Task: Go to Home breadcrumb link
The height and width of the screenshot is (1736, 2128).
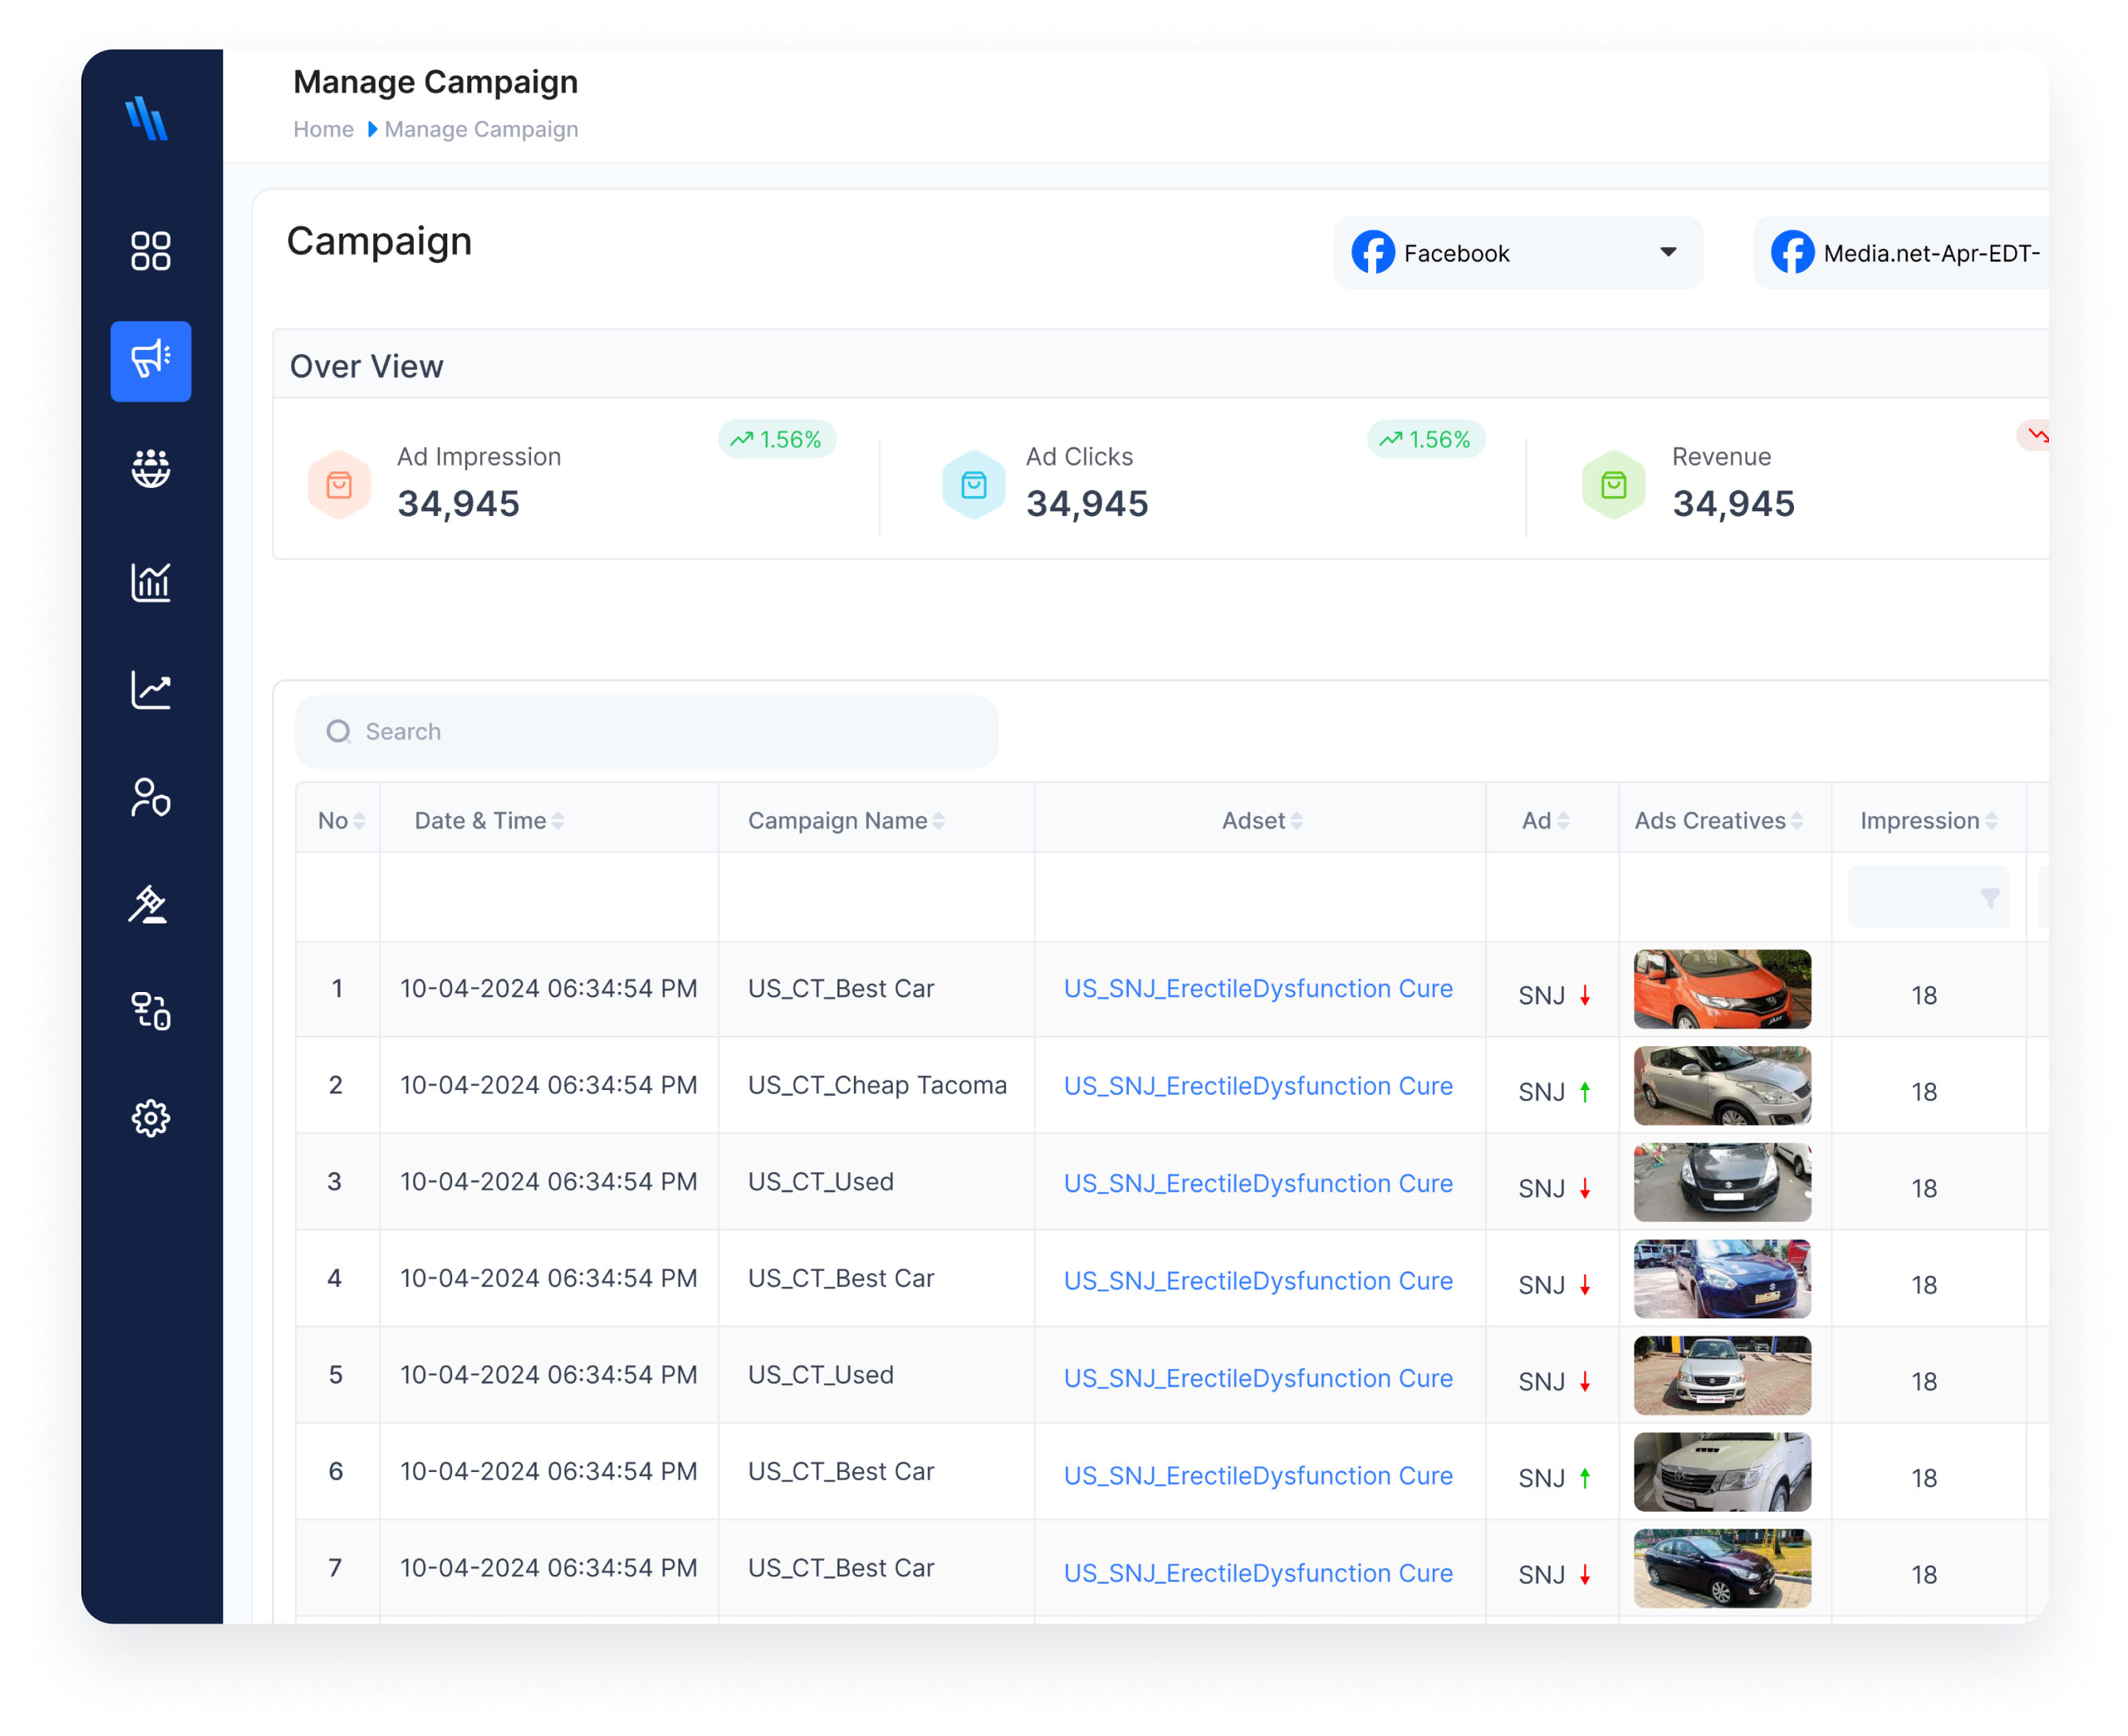Action: coord(323,129)
